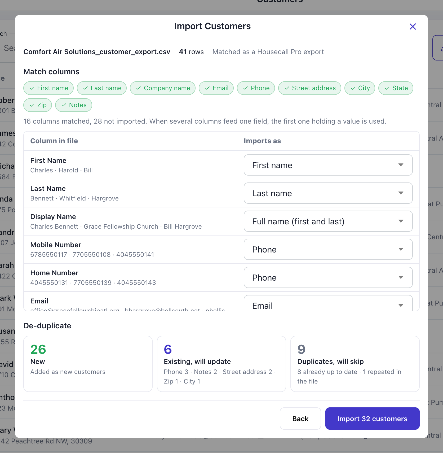Screen dimensions: 443x453
Task: Click 'Matched as a Housecall Pro export' text
Action: point(268,52)
